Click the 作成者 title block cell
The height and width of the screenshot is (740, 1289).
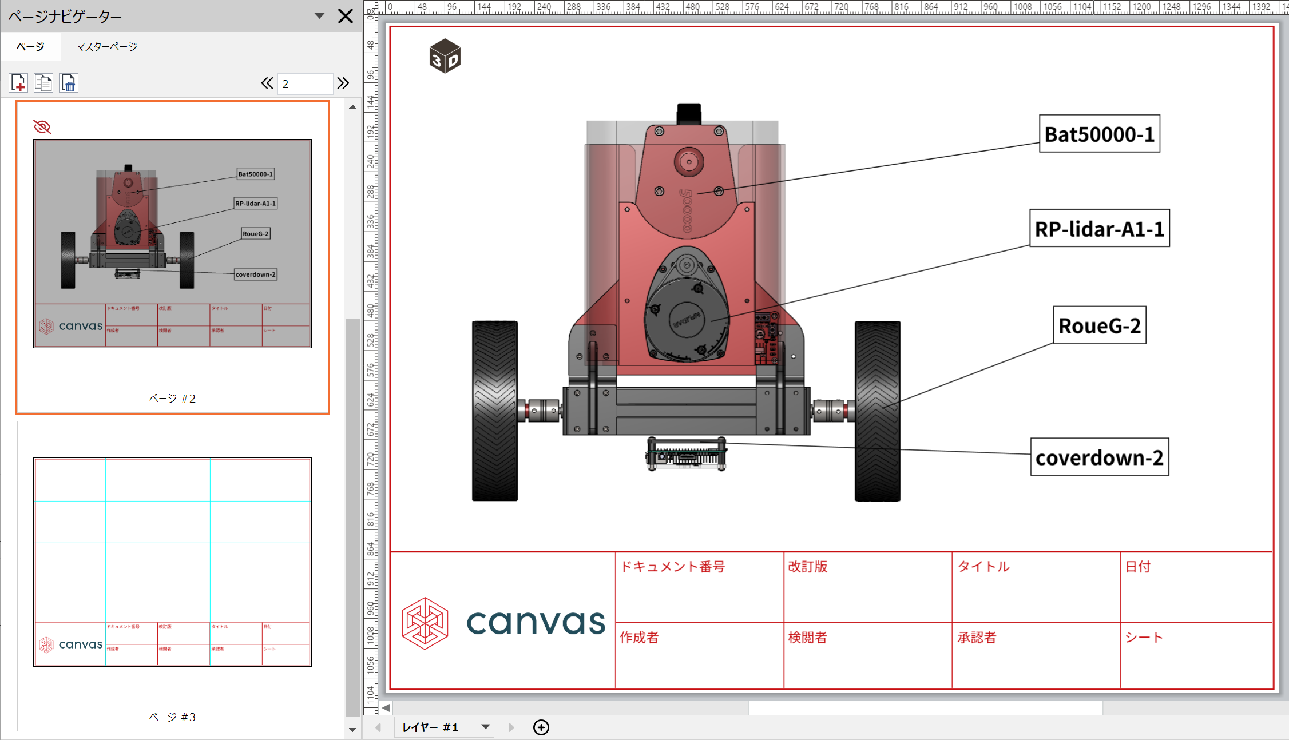point(700,655)
